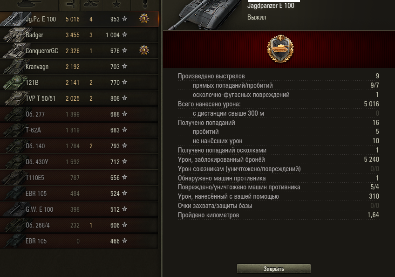Click the Об. 277 row

click(79, 114)
